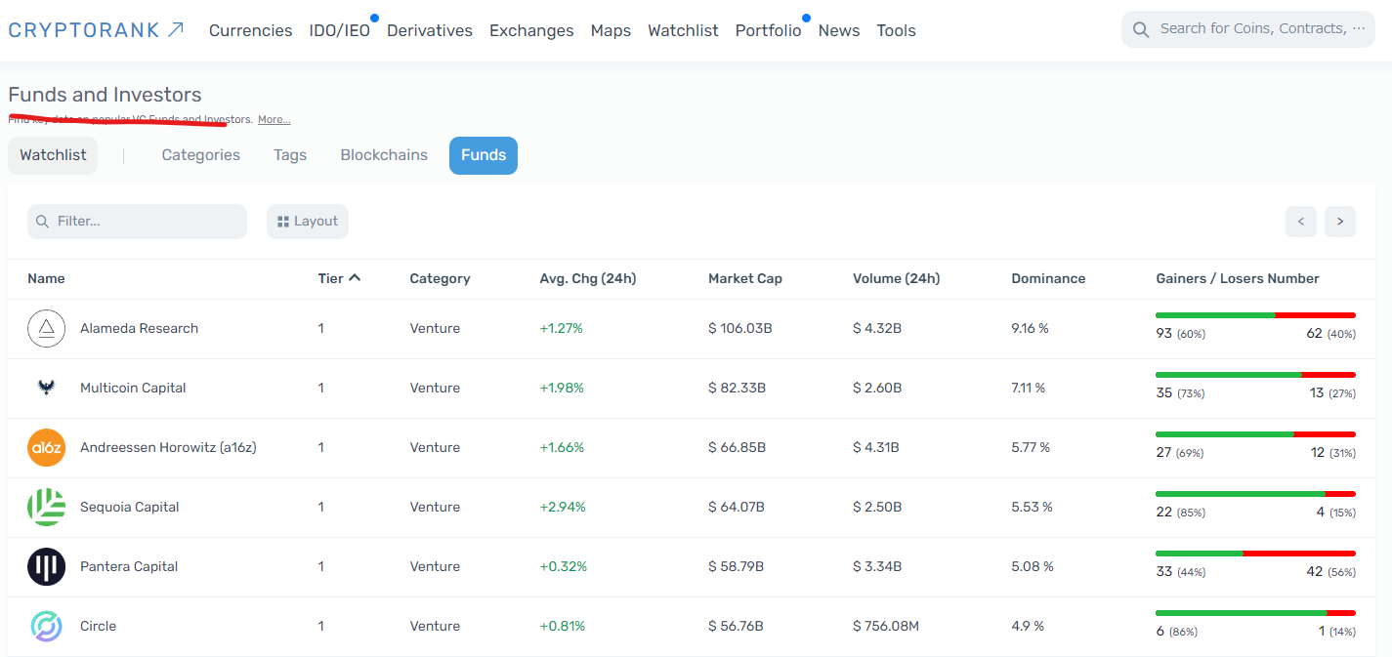
Task: Click the search magnifier icon in header
Action: pos(1140,29)
